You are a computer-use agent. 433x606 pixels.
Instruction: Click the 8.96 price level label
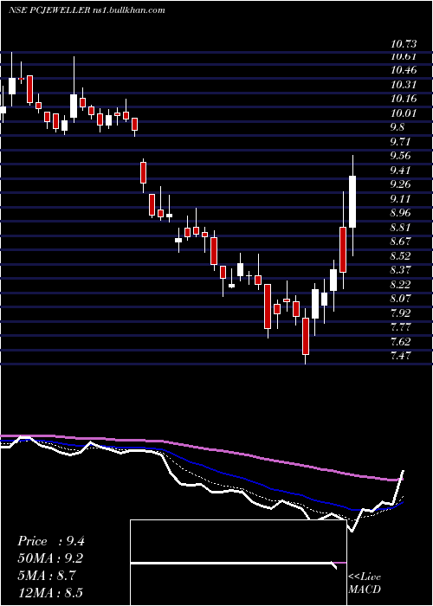401,213
